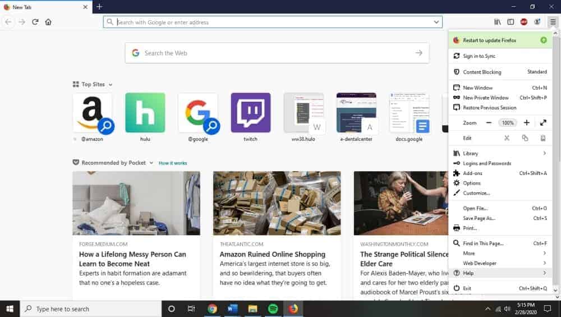This screenshot has height=317, width=561.
Task: Open Options from the menu
Action: point(500,183)
